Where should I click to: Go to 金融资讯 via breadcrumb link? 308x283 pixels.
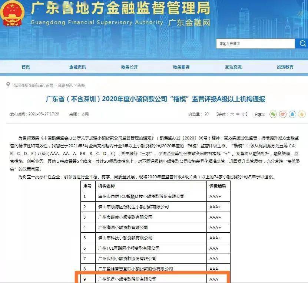coord(65,85)
